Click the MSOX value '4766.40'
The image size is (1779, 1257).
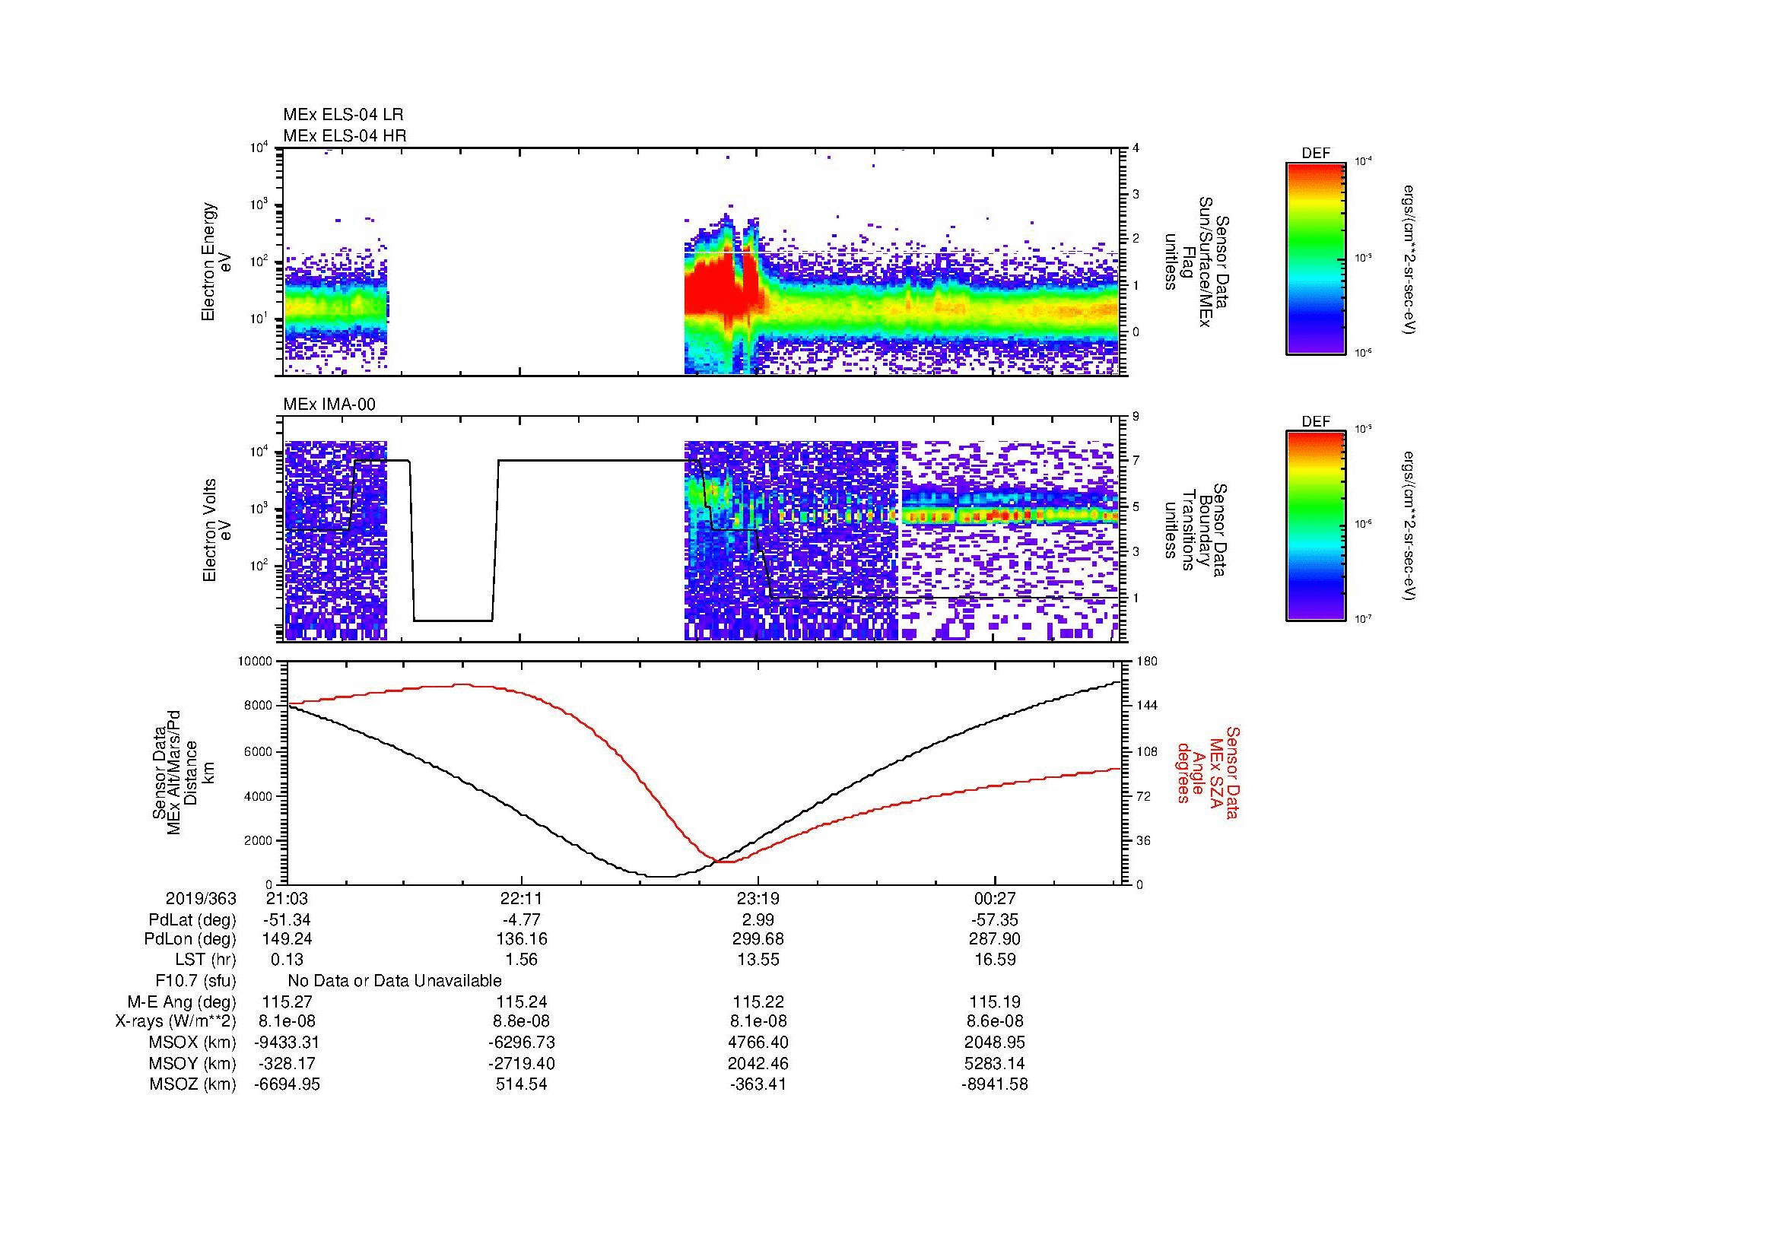[x=758, y=1043]
